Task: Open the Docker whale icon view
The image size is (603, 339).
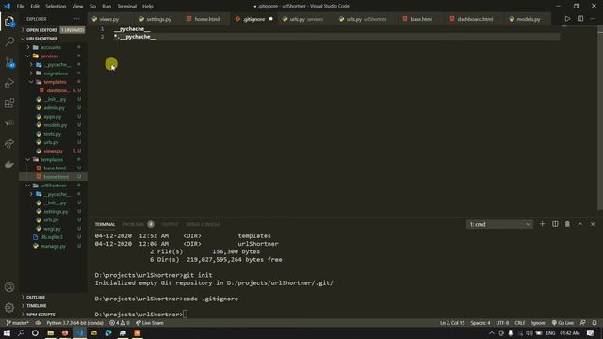Action: pyautogui.click(x=9, y=165)
